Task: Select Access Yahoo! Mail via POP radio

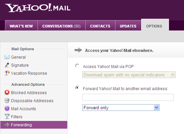Action: click(77, 66)
